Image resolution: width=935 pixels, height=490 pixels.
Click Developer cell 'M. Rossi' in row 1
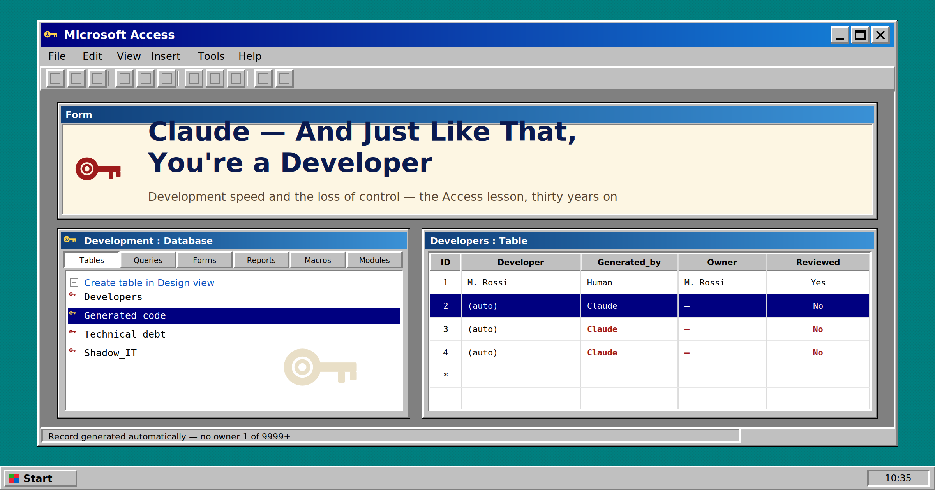pyautogui.click(x=520, y=283)
